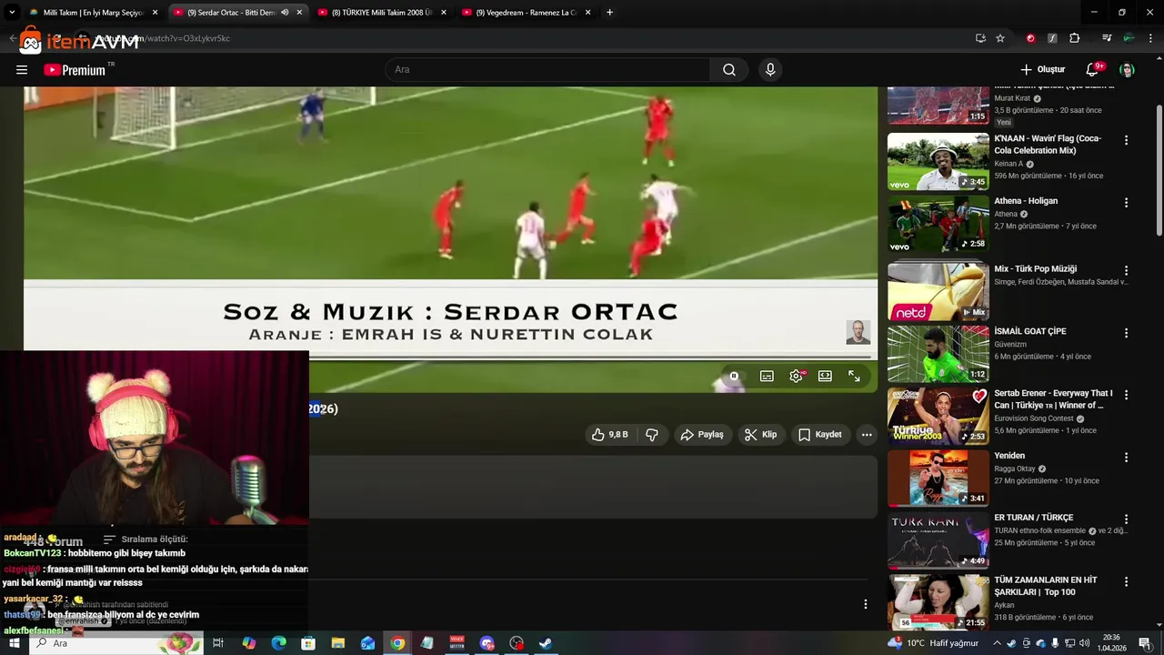Open File Explorer from the taskbar

tap(338, 643)
